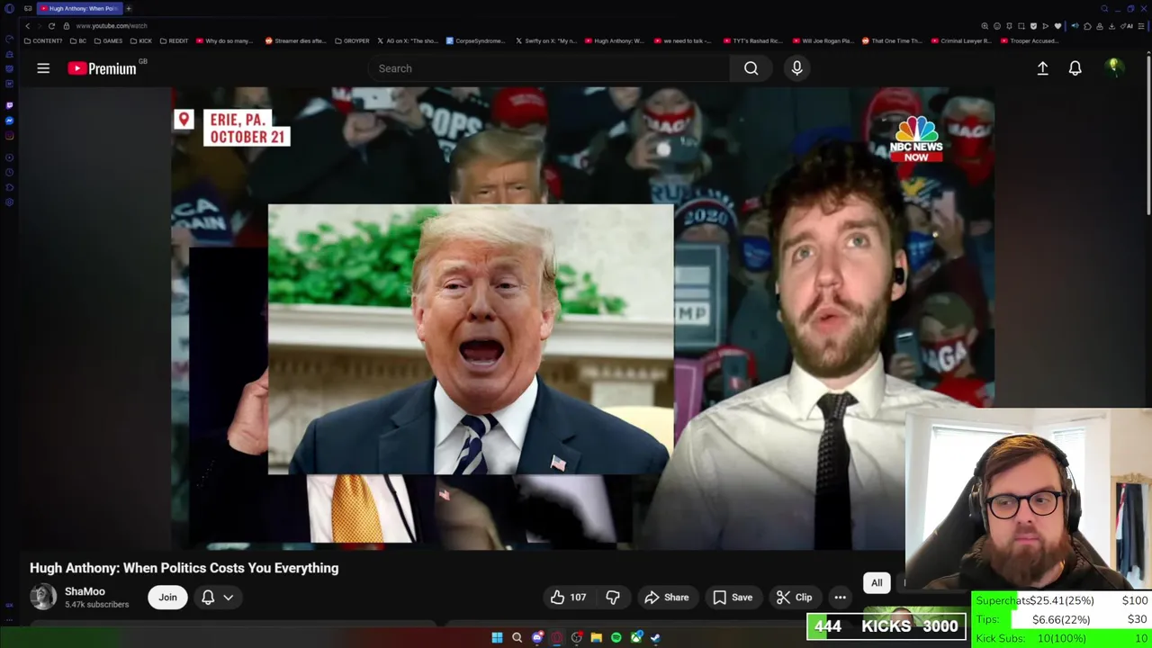Reload the current page

pyautogui.click(x=51, y=26)
